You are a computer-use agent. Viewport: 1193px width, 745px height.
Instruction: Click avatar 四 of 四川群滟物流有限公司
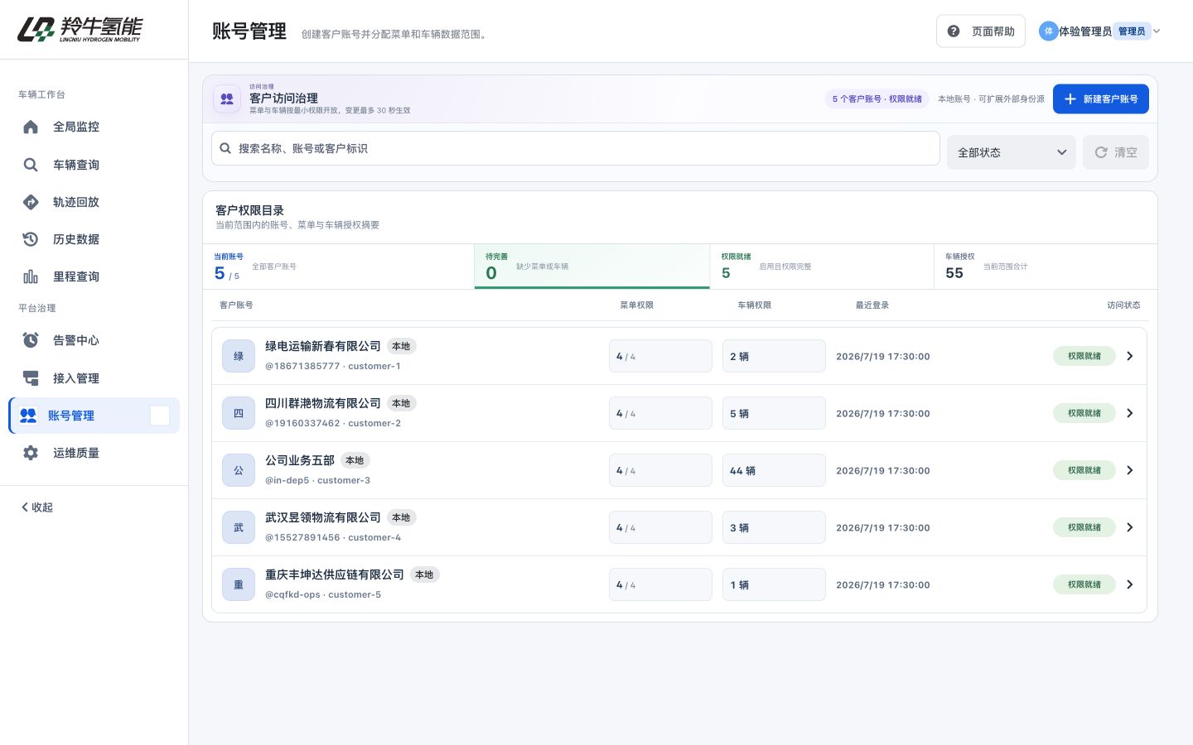pyautogui.click(x=239, y=413)
